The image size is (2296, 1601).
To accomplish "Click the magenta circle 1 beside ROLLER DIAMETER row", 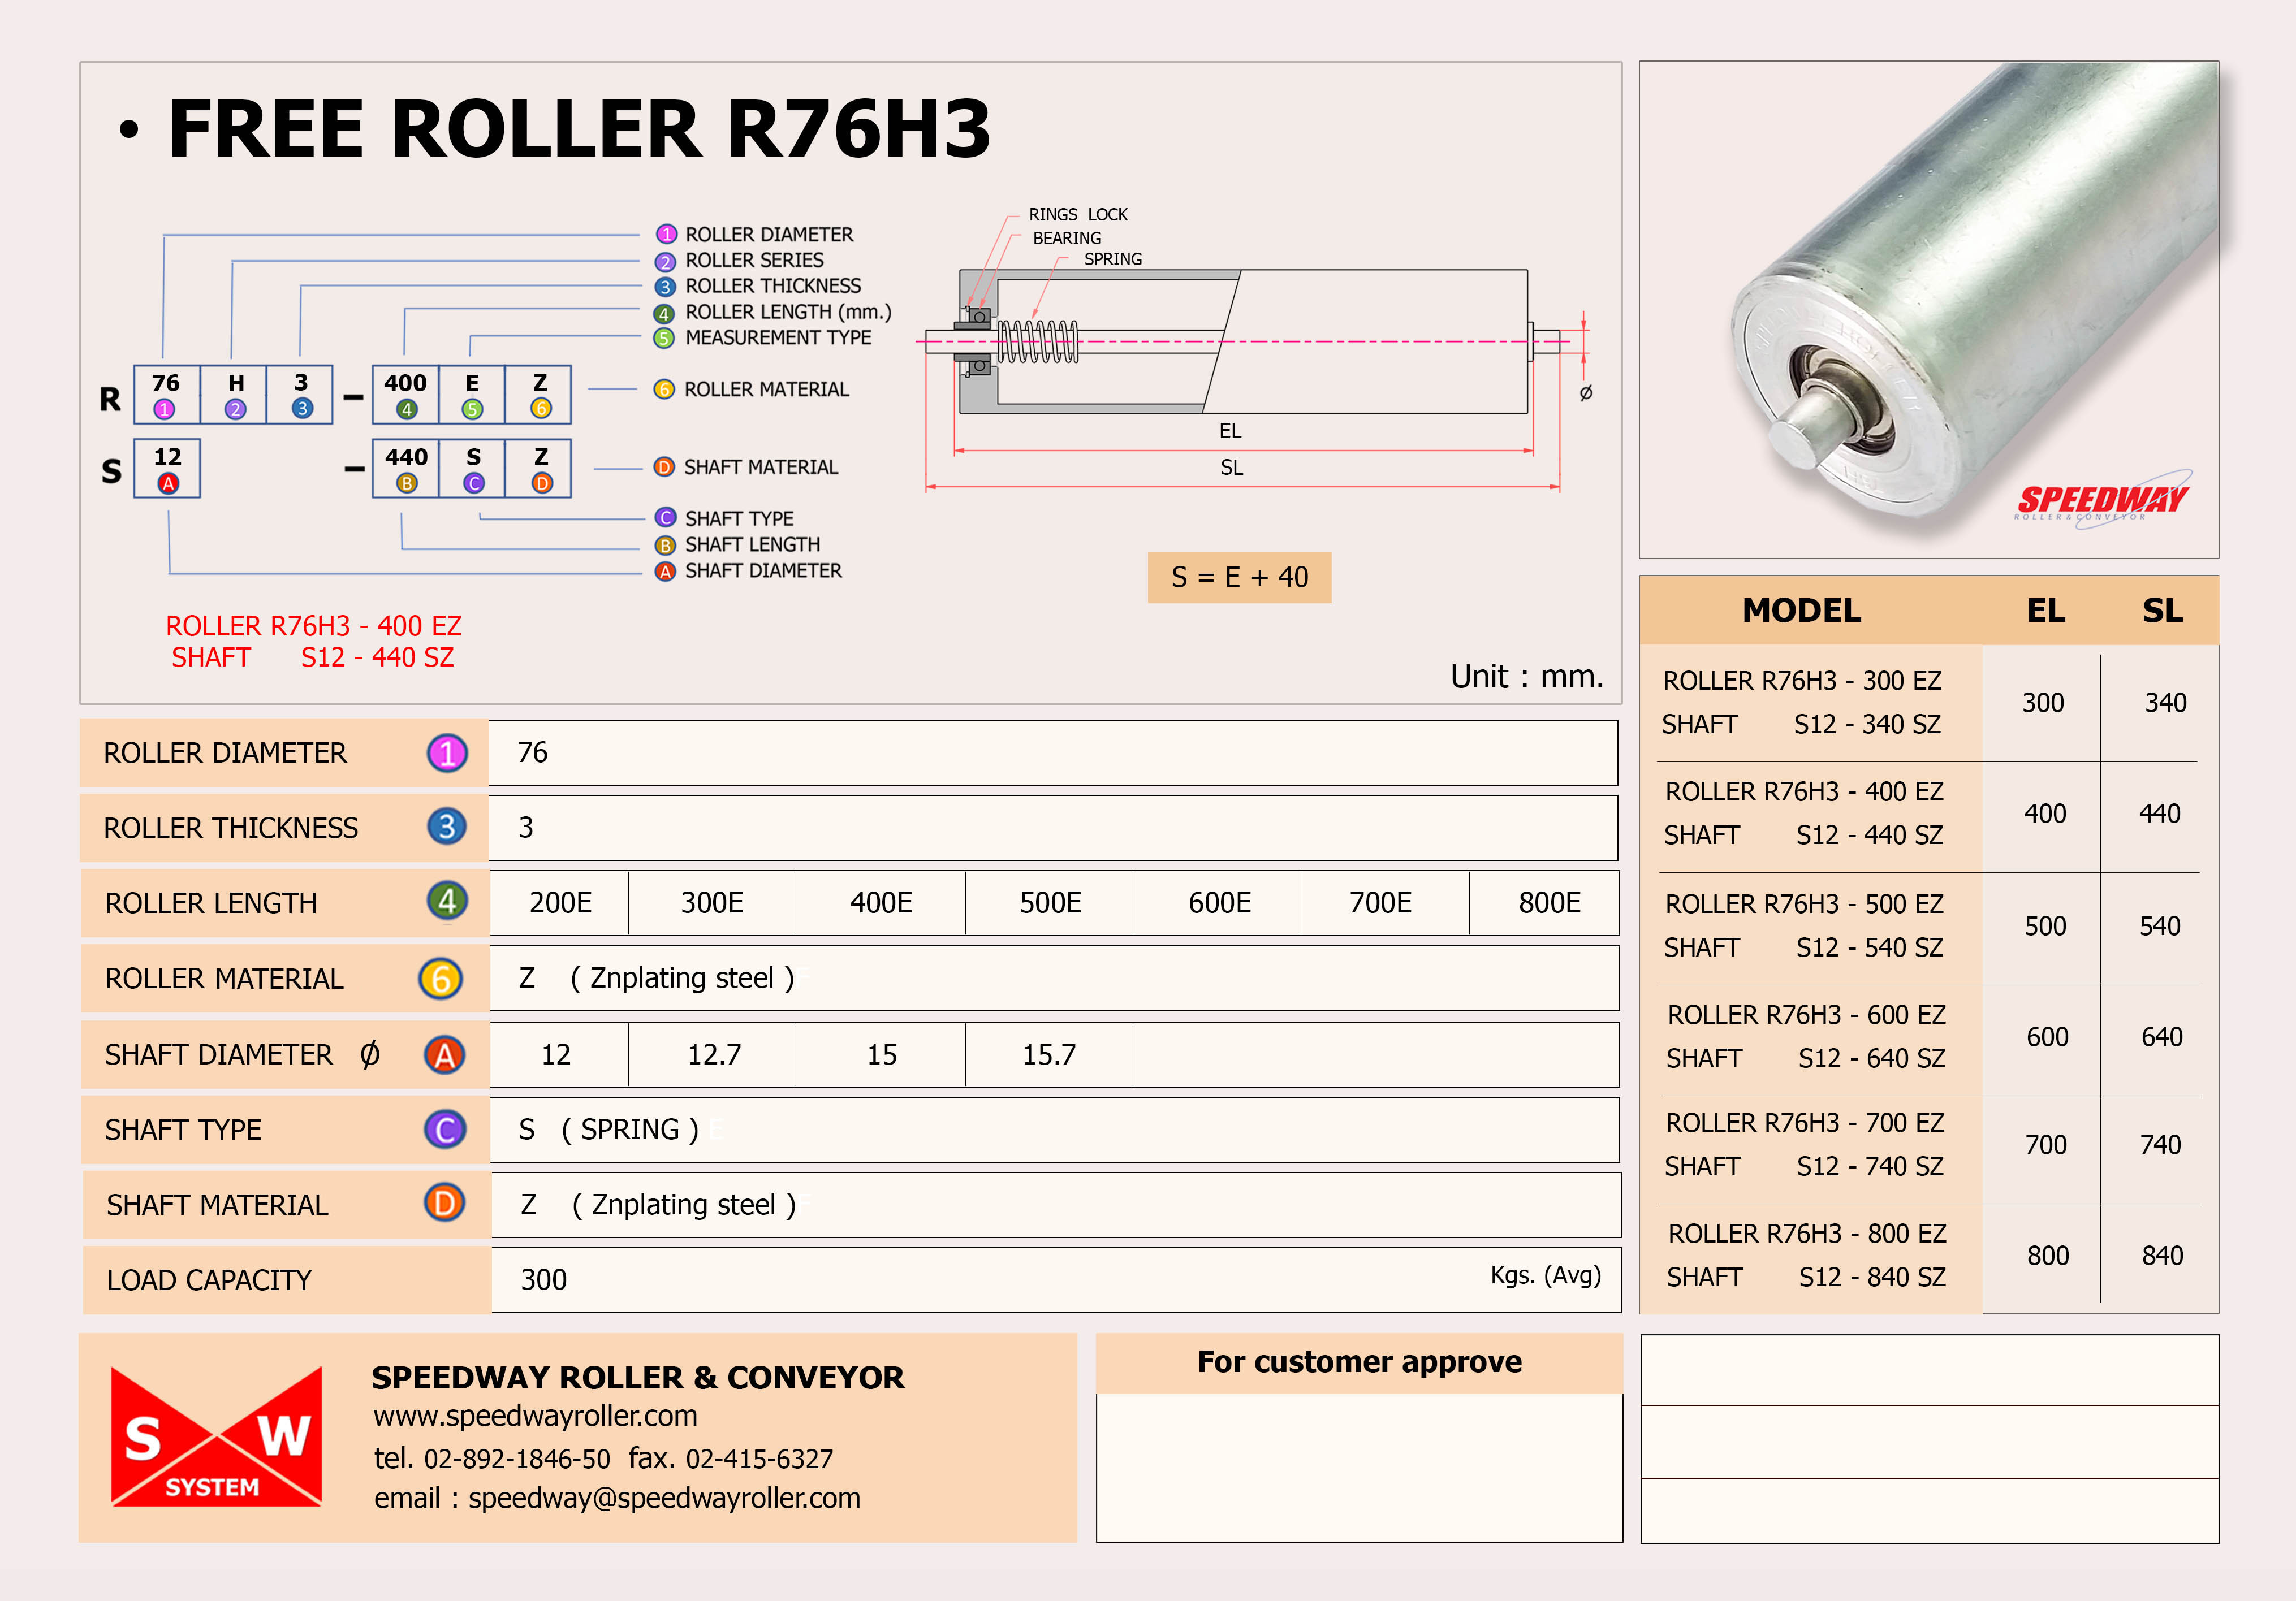I will (x=447, y=752).
